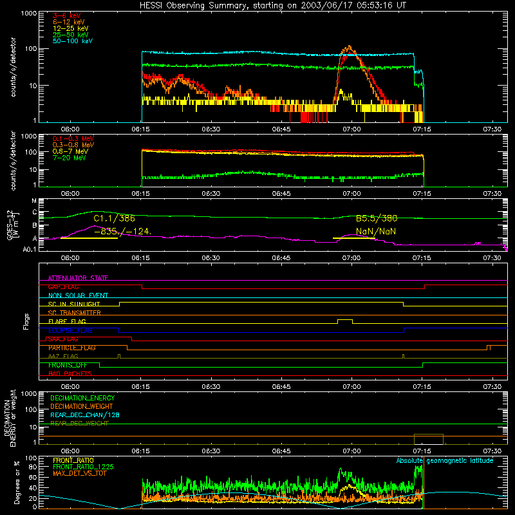The image size is (515, 515).
Task: Select the 3-6 keV legend label
Action: click(x=67, y=15)
